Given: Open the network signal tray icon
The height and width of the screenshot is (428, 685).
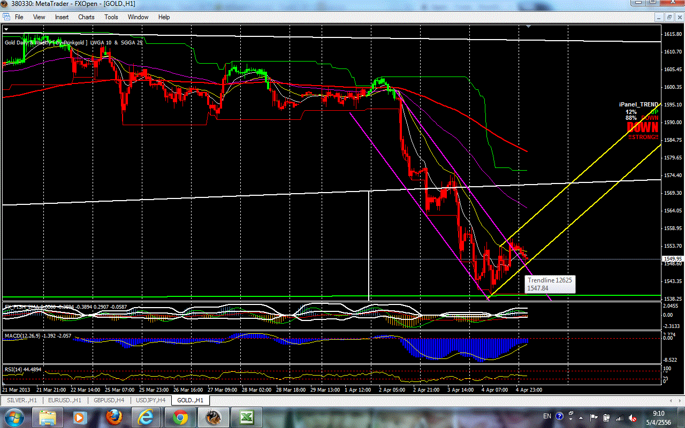Looking at the screenshot, I should tap(620, 417).
